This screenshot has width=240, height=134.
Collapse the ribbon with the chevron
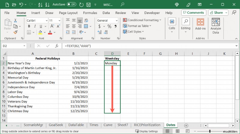point(236,39)
